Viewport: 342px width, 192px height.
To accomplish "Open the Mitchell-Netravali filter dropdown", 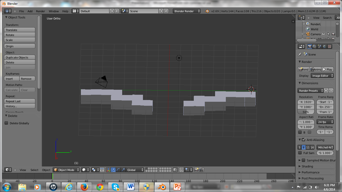I will point(325,147).
